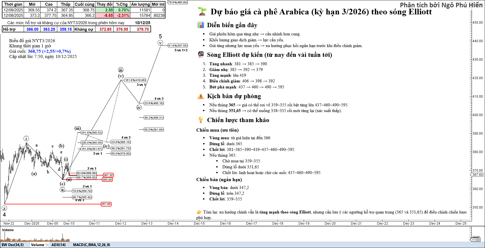Click the seedling icon beside the title
This screenshot has height=248, width=485.
coord(202,11)
